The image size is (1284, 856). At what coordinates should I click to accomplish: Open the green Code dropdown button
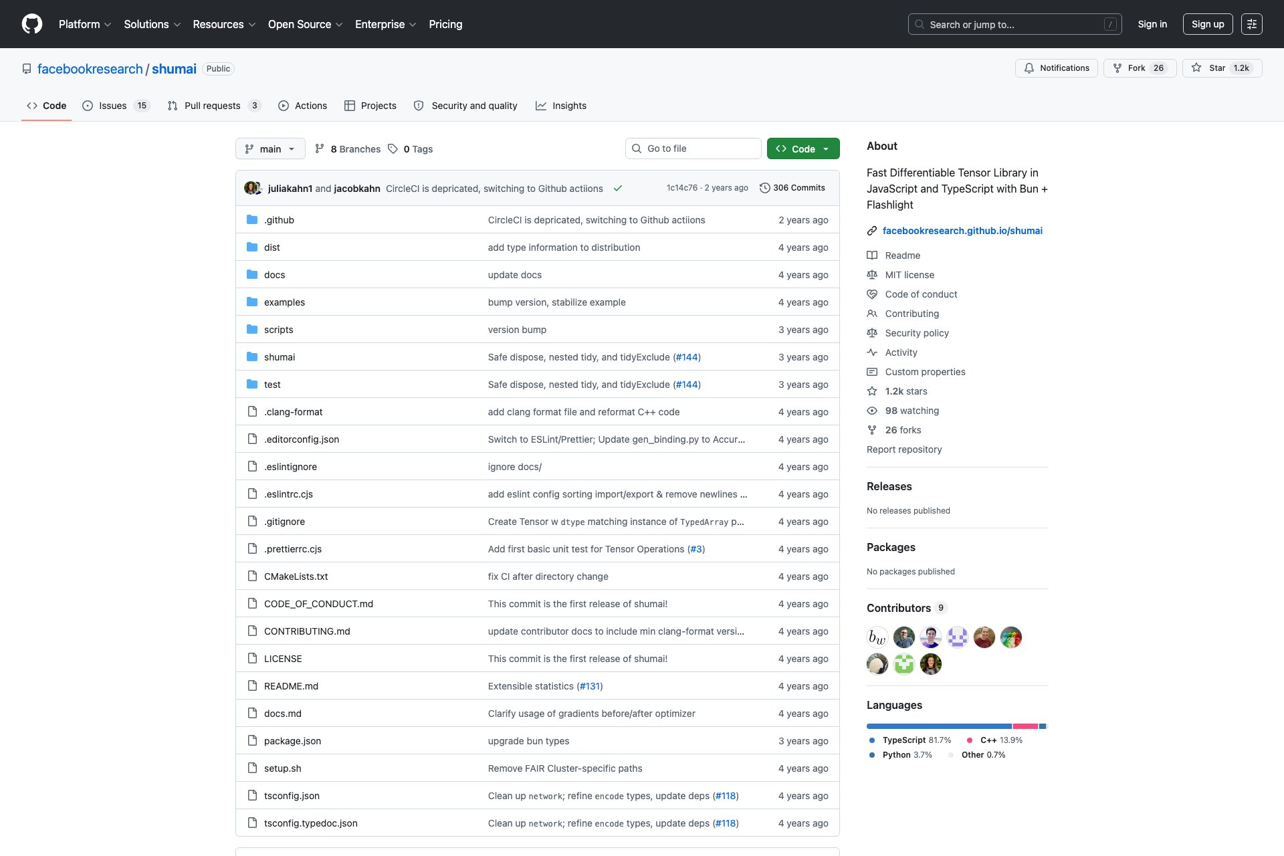click(x=802, y=149)
